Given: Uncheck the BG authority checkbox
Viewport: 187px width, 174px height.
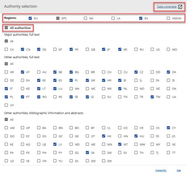Looking at the screenshot, I should 71,72.
